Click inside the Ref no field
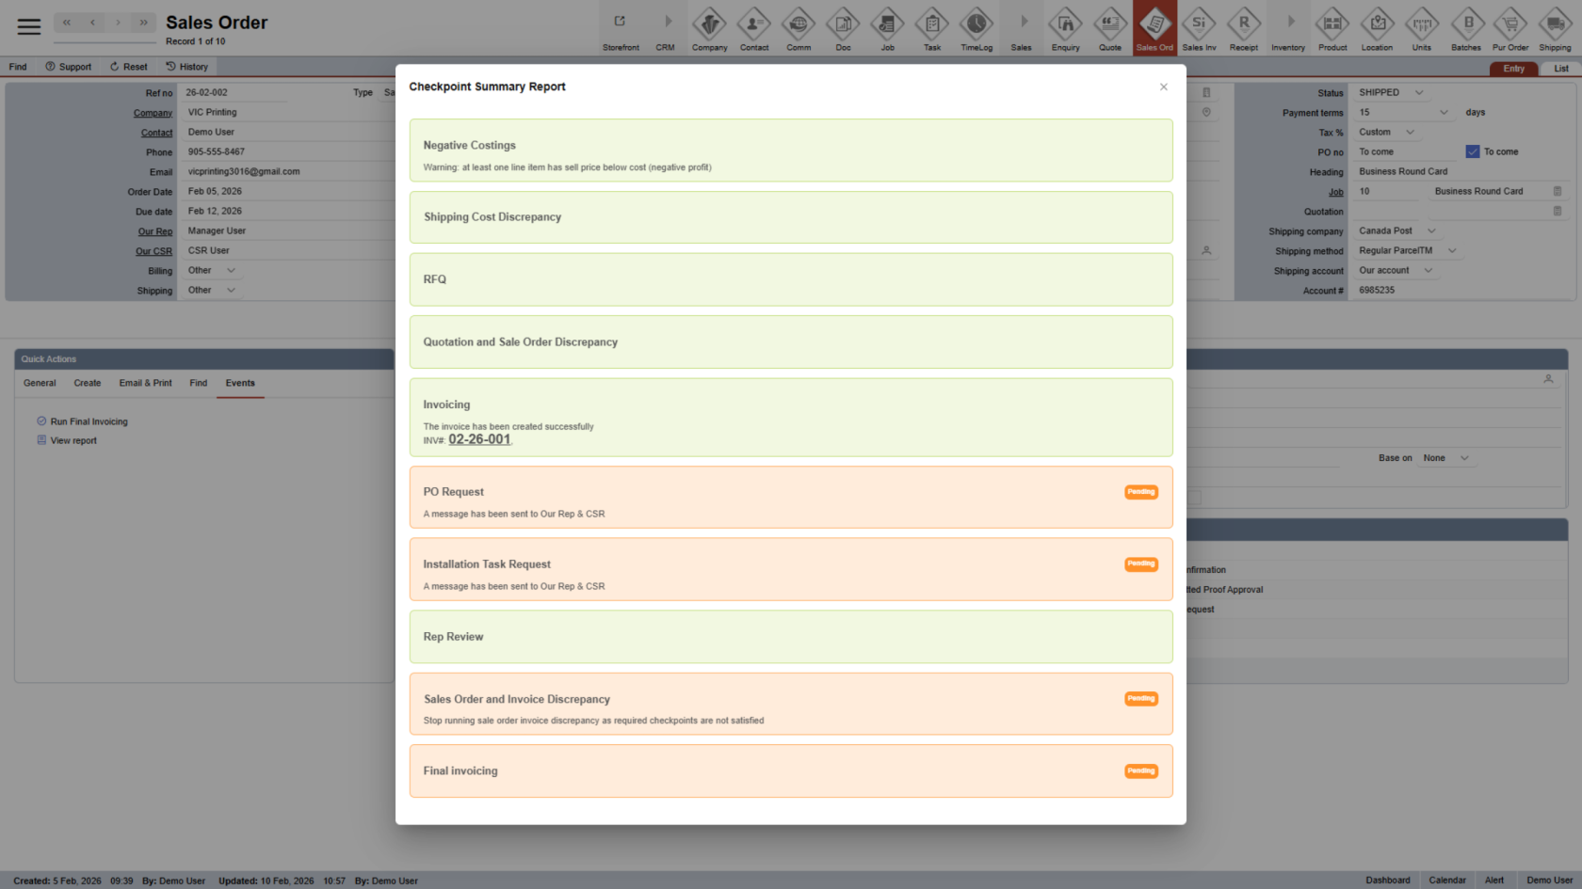The image size is (1582, 889). coord(234,92)
